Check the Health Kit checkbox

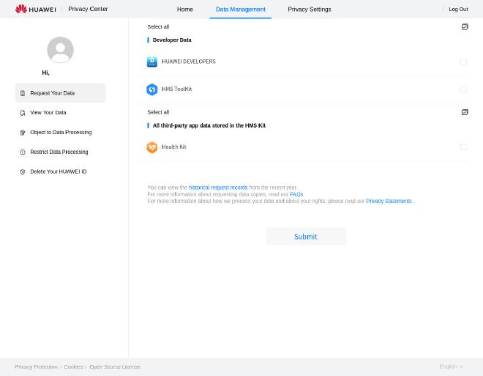click(x=463, y=147)
